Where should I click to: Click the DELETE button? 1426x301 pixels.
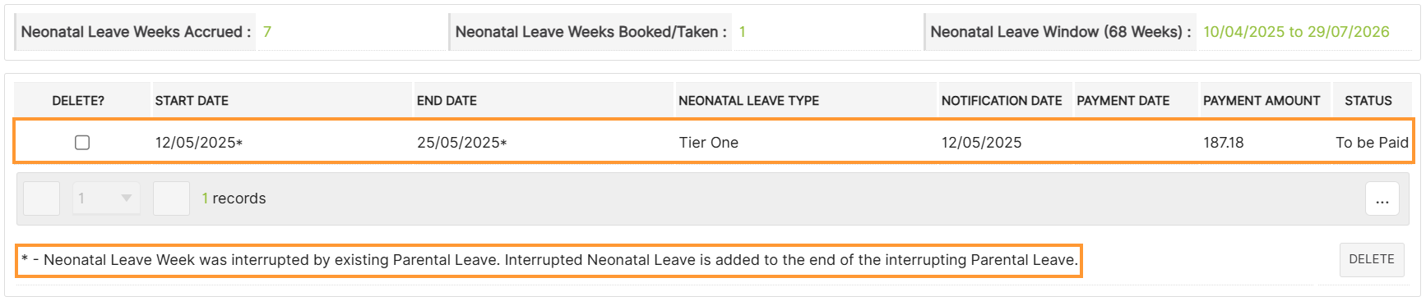pyautogui.click(x=1372, y=260)
